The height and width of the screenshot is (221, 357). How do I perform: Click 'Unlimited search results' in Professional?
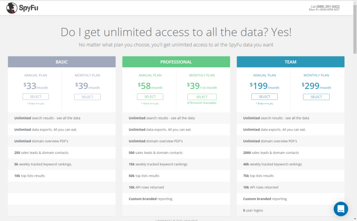pyautogui.click(x=162, y=118)
